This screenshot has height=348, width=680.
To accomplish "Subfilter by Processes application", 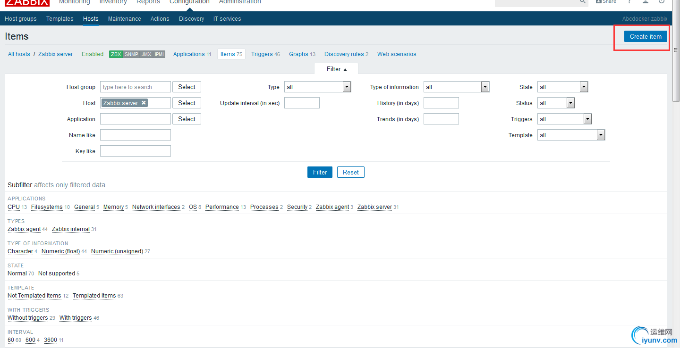I will coord(264,207).
